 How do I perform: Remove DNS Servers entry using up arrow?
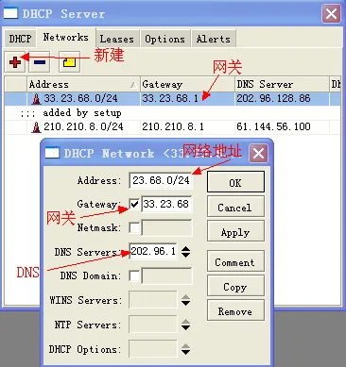(186, 248)
